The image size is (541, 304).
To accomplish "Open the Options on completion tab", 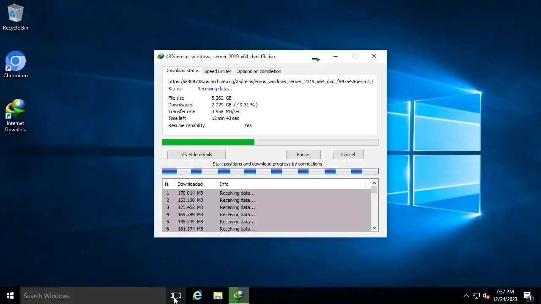I will tap(259, 71).
